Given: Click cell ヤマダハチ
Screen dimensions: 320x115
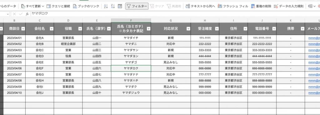Looking at the screenshot, I should [x=131, y=81].
